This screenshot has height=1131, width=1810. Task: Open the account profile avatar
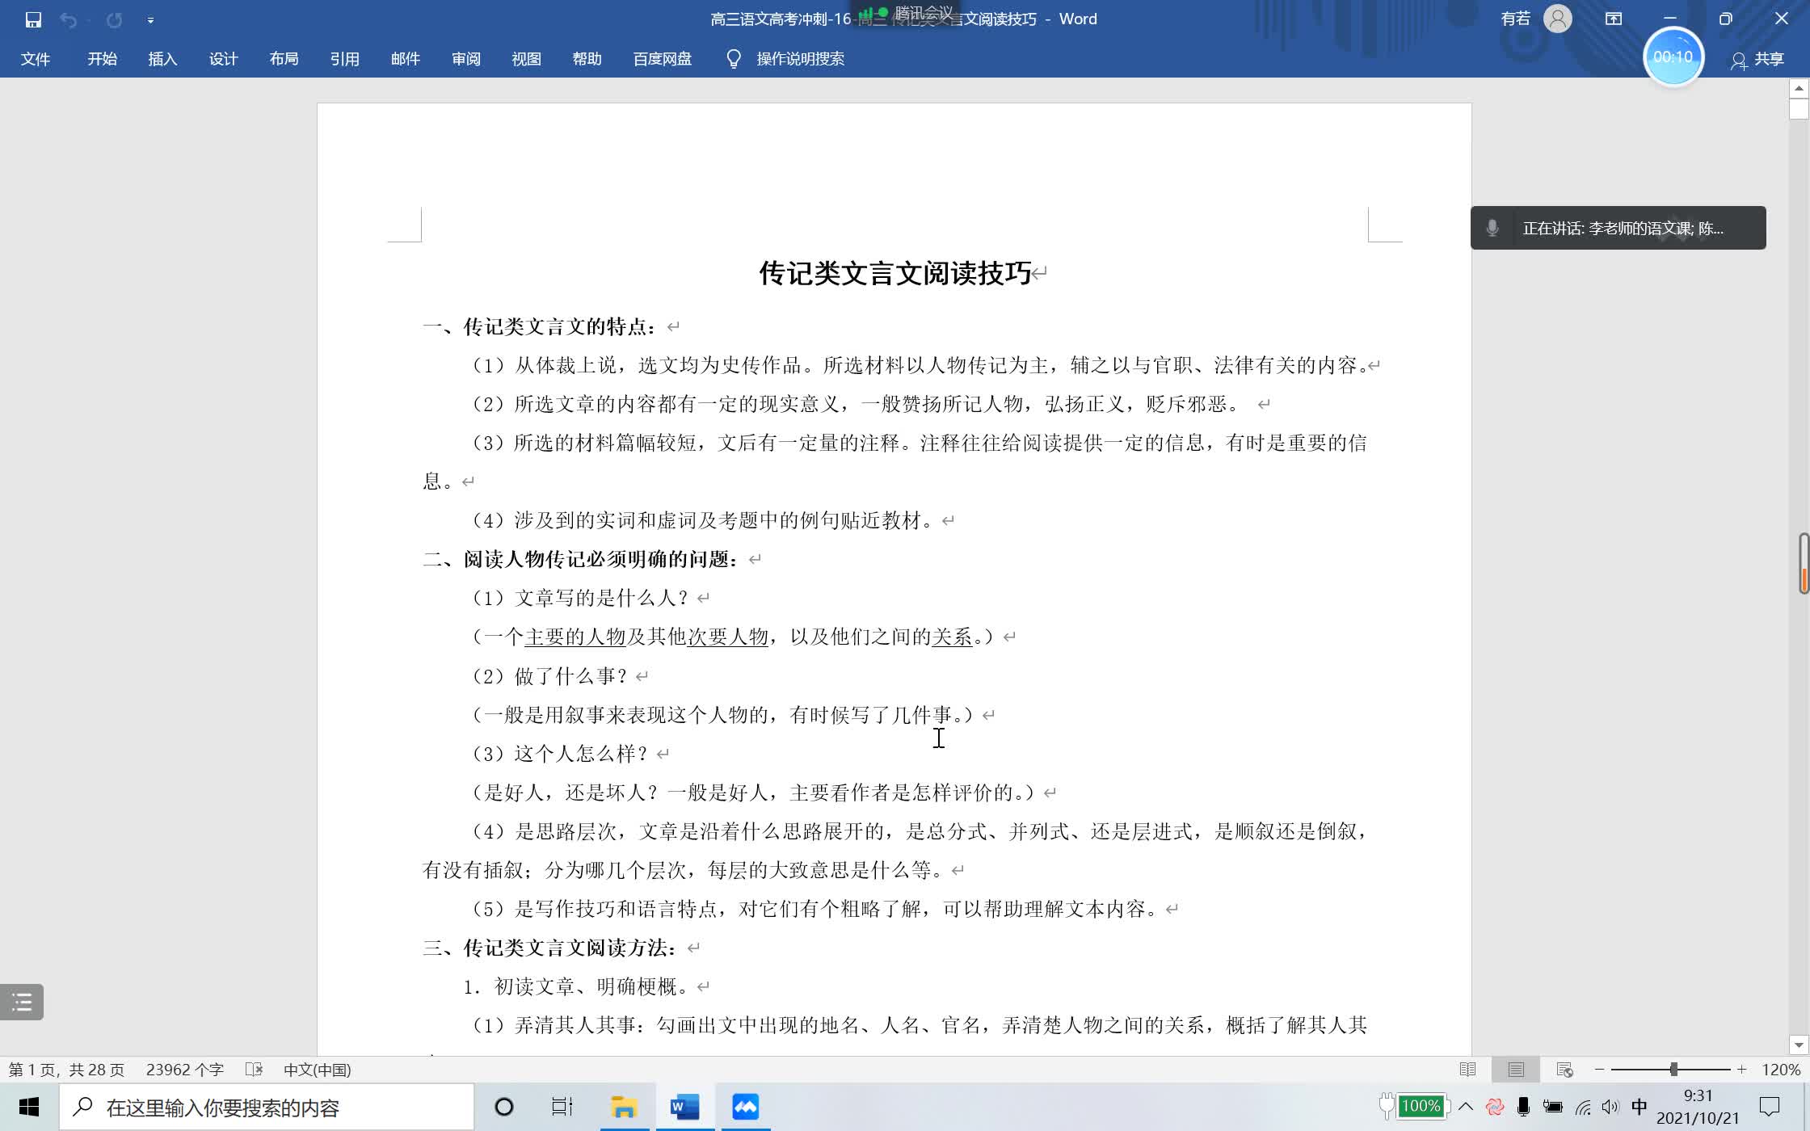coord(1558,19)
